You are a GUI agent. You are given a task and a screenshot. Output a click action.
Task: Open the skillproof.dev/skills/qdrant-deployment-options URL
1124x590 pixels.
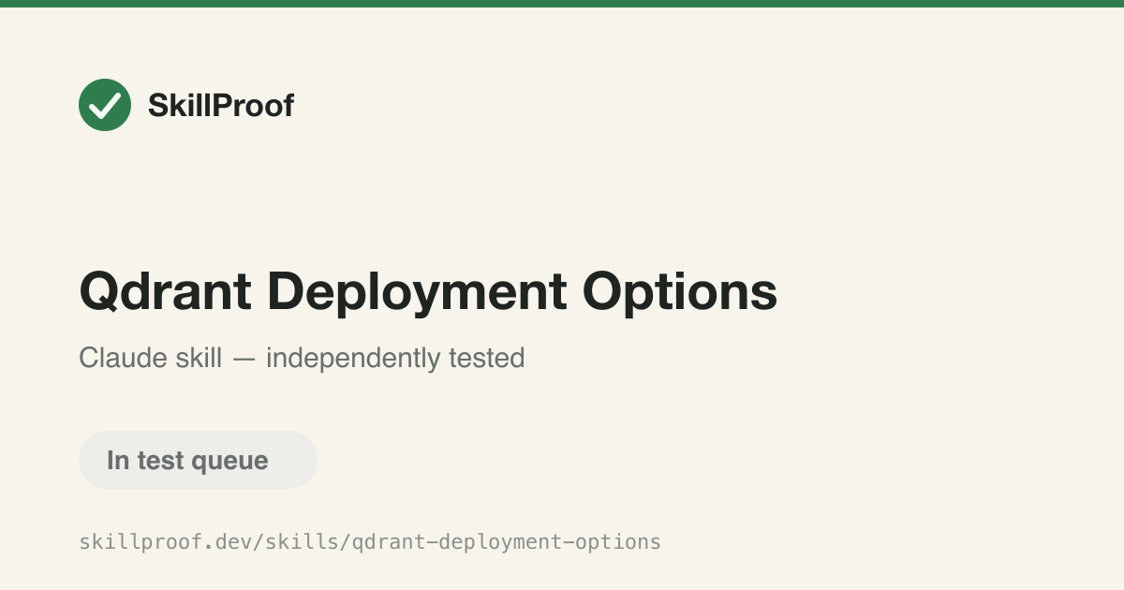370,541
